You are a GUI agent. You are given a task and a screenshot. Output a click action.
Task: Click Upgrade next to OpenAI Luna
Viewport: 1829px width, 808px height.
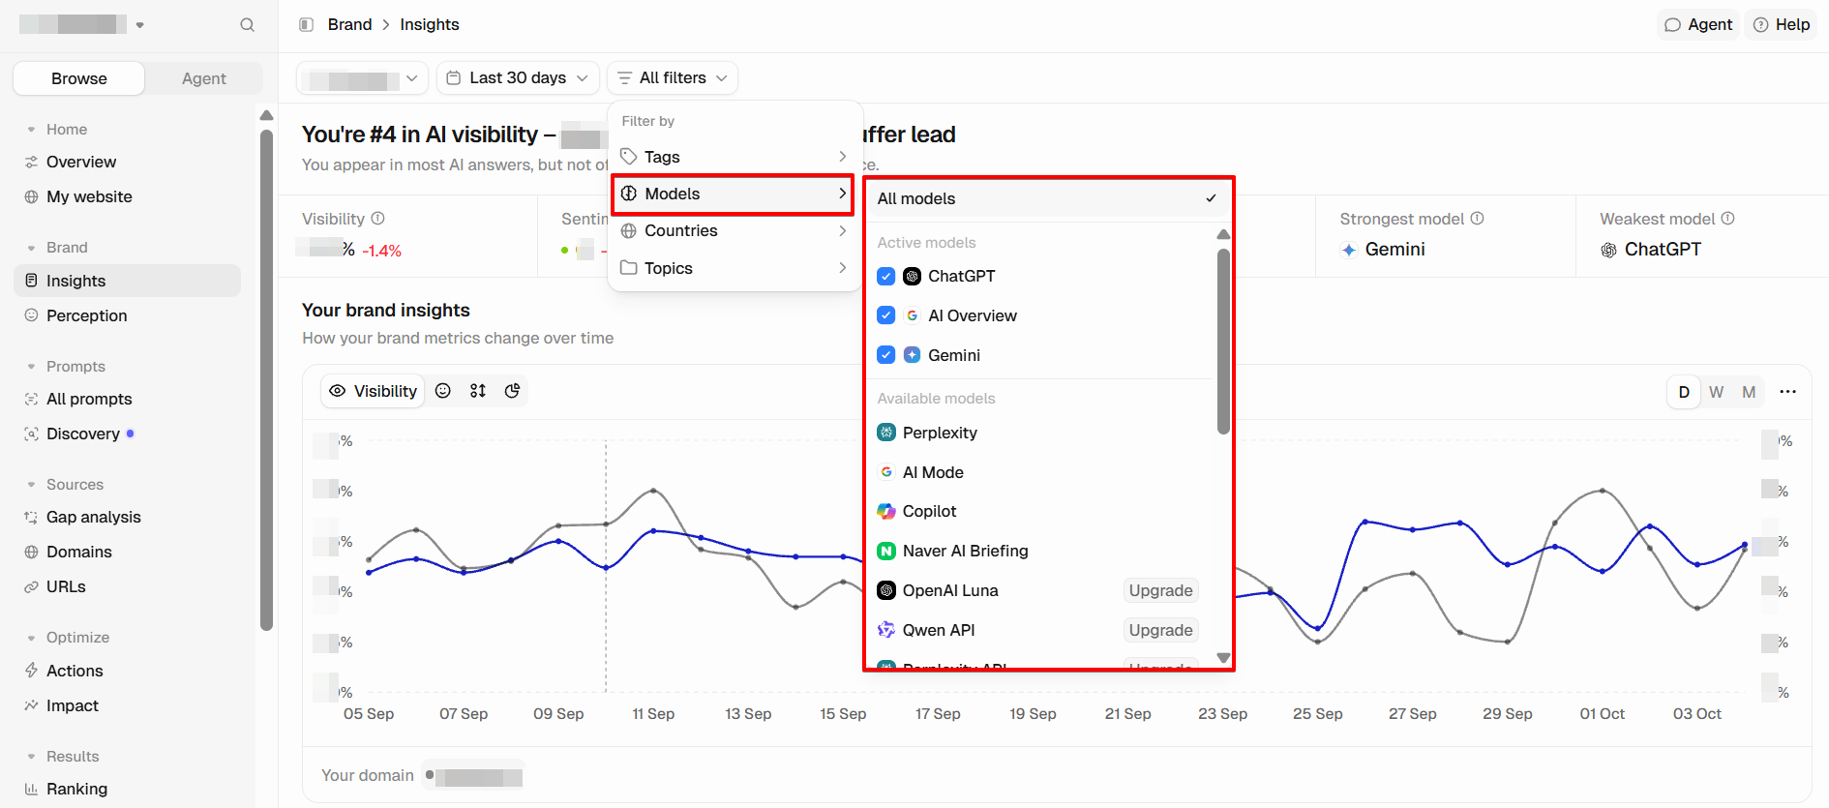[x=1160, y=590]
